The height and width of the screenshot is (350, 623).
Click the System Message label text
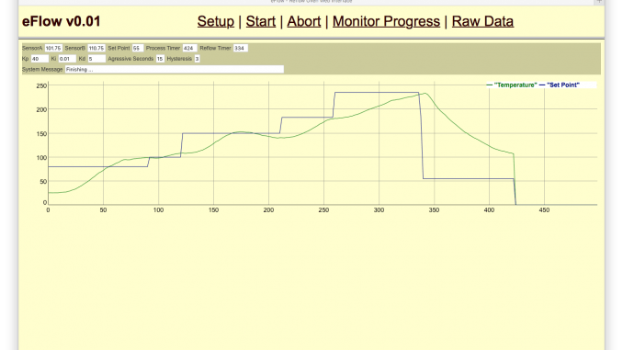pos(42,70)
